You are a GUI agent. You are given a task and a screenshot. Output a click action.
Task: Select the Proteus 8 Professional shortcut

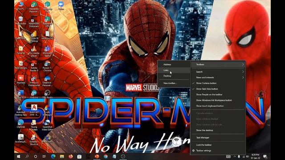(34, 81)
